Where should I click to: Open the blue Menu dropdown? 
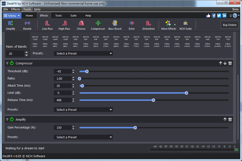pos(12,16)
